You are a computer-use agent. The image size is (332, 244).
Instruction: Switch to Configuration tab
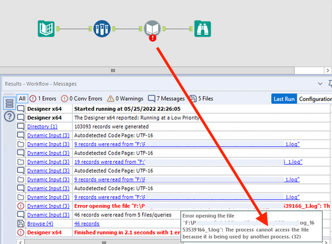click(315, 99)
